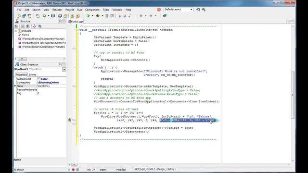Click the Search menu
Viewport: 308px width, 173px height.
tap(37, 10)
